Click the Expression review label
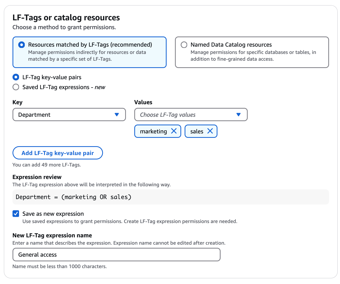340x284 pixels. tap(37, 177)
